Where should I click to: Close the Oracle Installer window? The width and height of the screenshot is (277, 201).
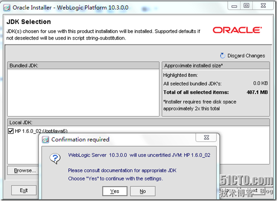point(263,6)
